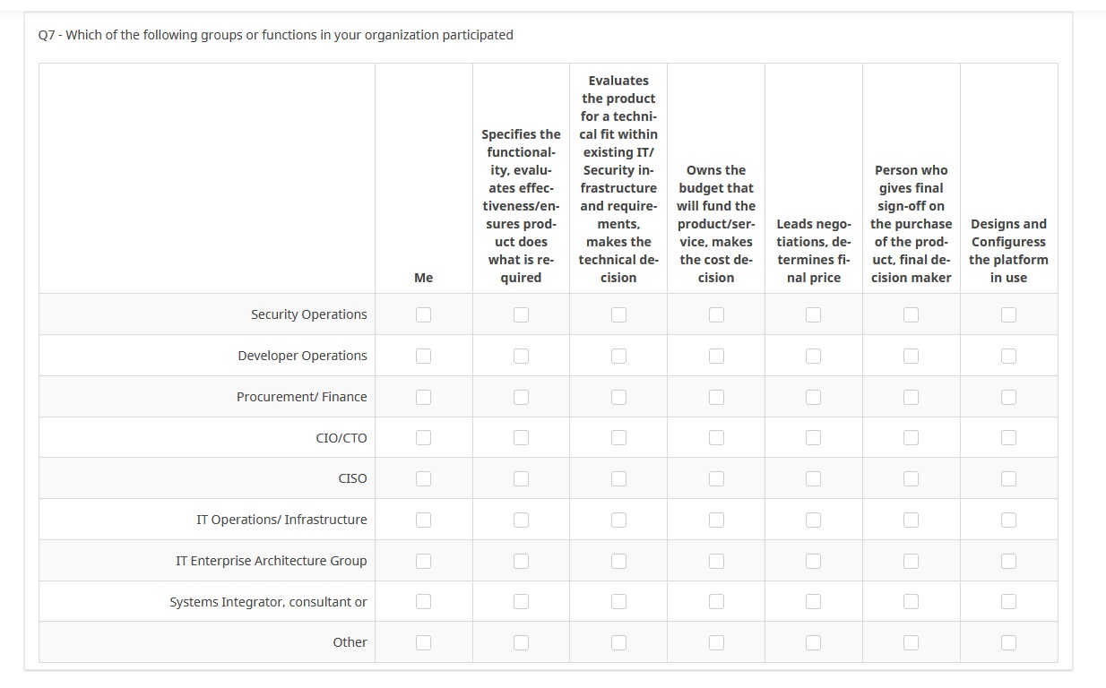Check Developer Operations under Evaluates technical fit

click(x=618, y=356)
